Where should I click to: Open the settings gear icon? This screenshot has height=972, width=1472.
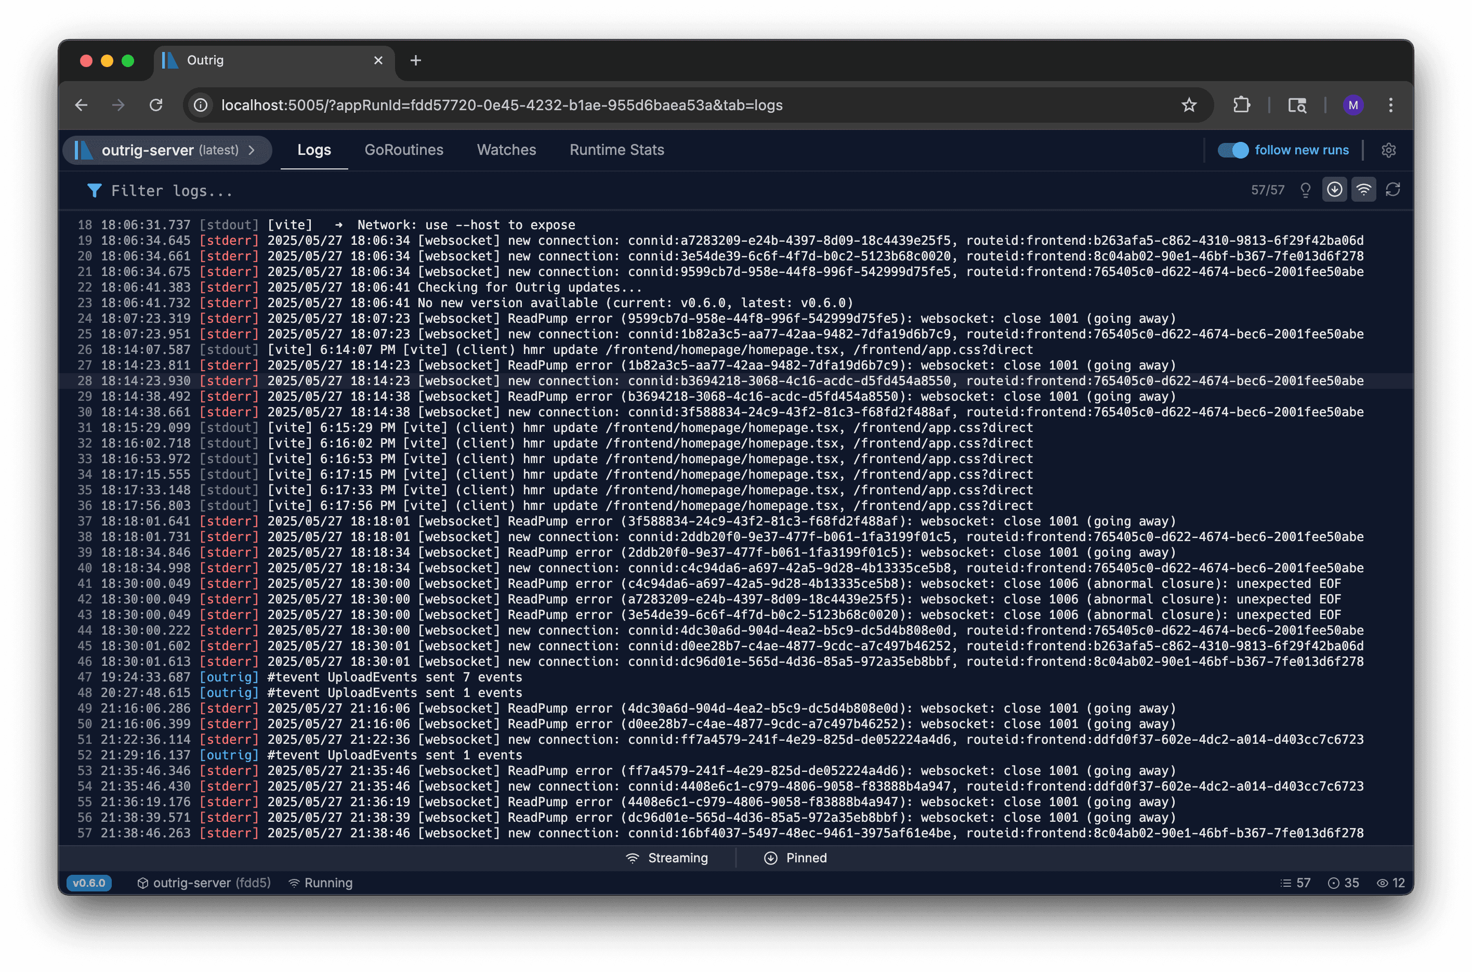coord(1388,149)
